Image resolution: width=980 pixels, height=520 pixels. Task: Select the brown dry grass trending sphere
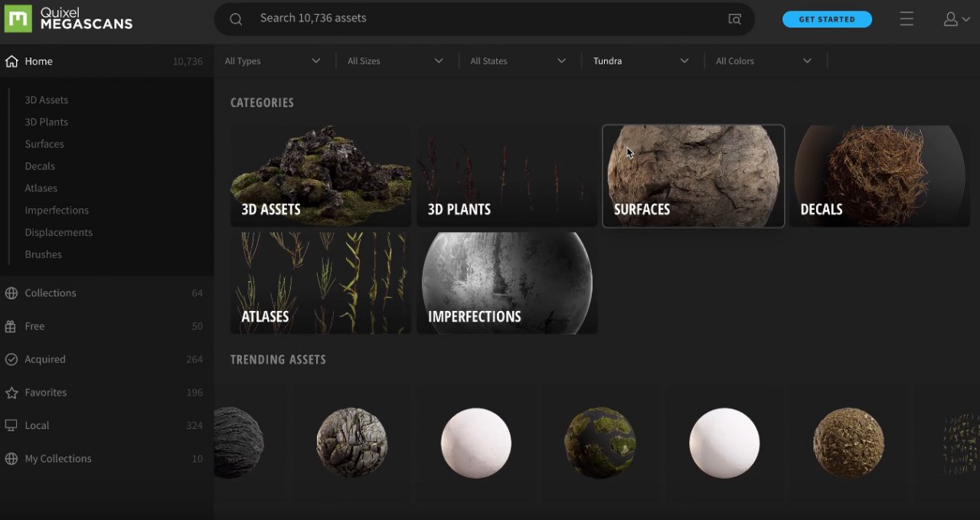[848, 443]
